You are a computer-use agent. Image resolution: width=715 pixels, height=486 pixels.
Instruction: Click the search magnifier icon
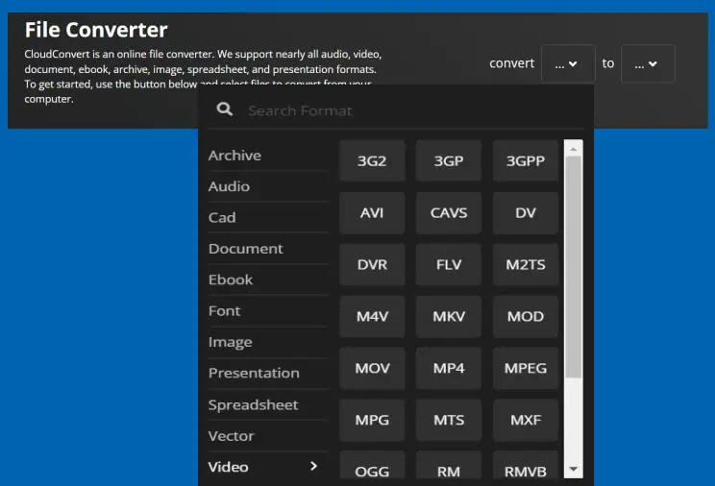[x=224, y=109]
